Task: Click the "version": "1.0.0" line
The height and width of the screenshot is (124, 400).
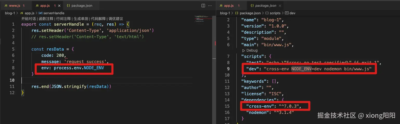Action: [265, 26]
